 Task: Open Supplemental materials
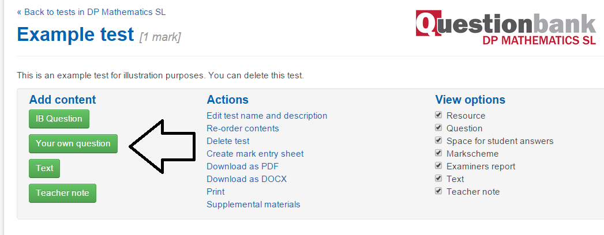253,204
